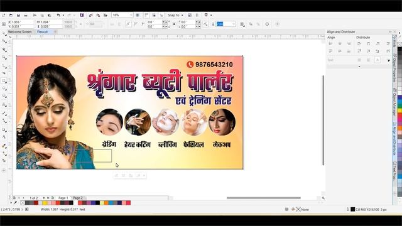Image resolution: width=402 pixels, height=226 pixels.
Task: Expand the Align and Distribute panel arrow
Action: [359, 67]
